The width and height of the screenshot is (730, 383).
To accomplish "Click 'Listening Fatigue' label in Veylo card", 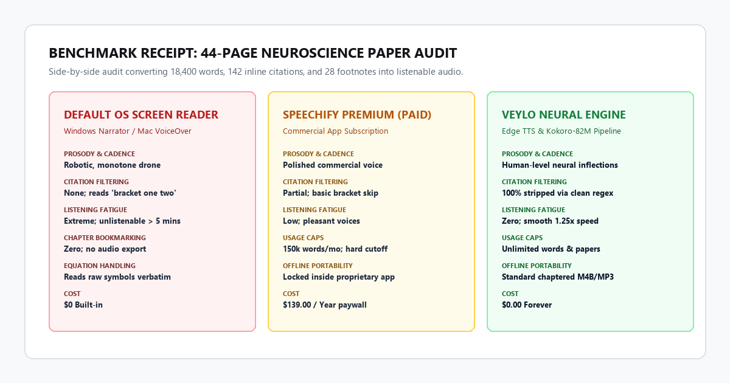I will (x=534, y=210).
